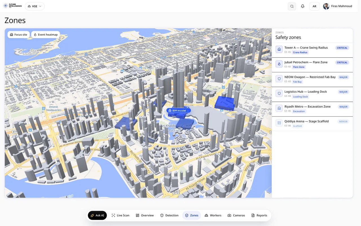Click the Riyadh Metro excavation icon
Screen dimensions: 361x226
tap(279, 108)
